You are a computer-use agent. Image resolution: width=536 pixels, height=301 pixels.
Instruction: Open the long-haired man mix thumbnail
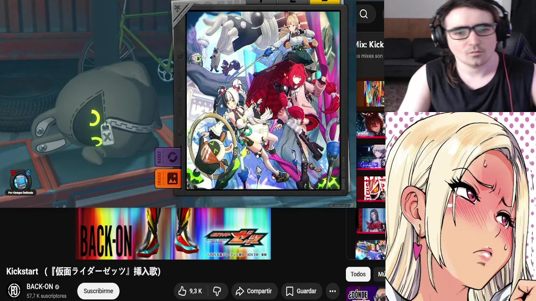(371, 220)
